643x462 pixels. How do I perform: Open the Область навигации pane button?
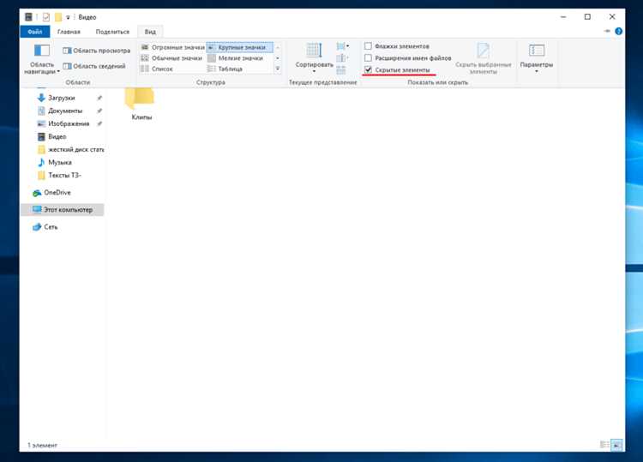[41, 59]
